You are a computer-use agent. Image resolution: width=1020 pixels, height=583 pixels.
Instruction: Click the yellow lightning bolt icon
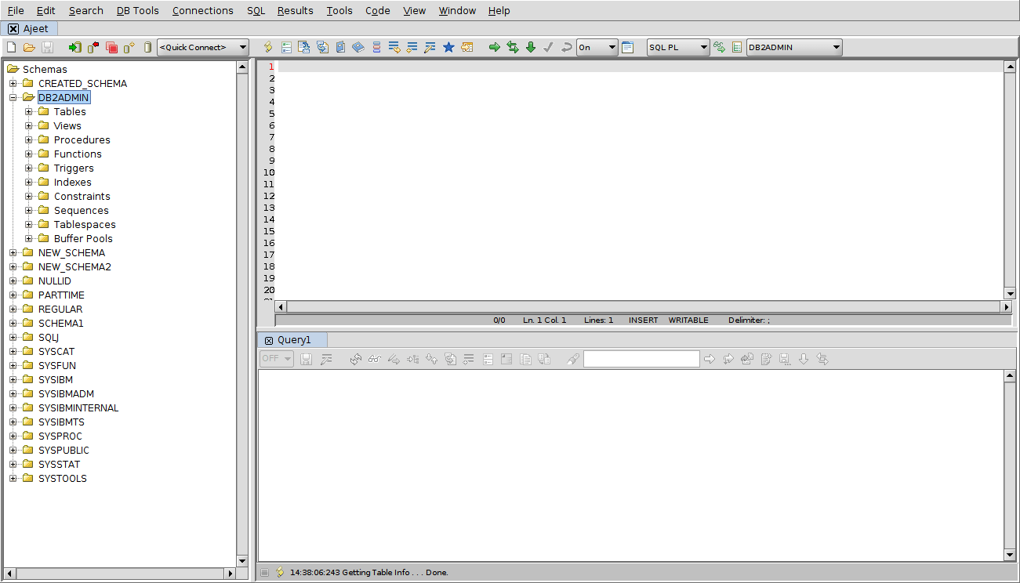[268, 48]
